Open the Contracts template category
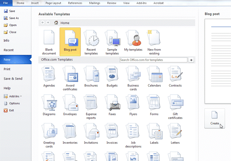 click(175, 77)
